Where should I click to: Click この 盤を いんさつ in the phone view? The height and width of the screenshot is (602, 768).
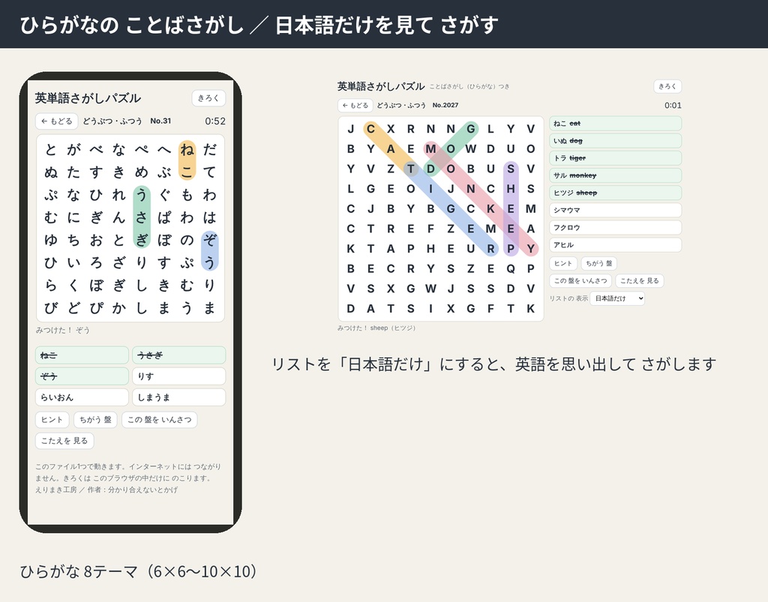pyautogui.click(x=160, y=419)
